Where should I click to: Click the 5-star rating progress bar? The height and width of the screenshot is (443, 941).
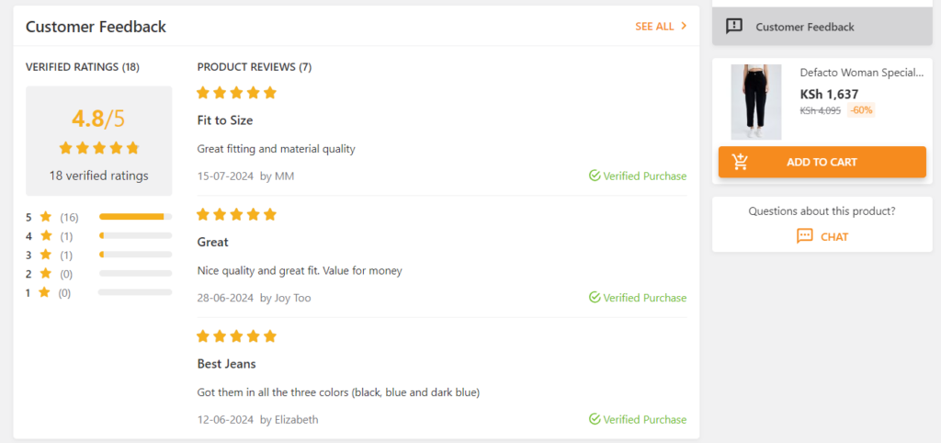click(x=136, y=217)
